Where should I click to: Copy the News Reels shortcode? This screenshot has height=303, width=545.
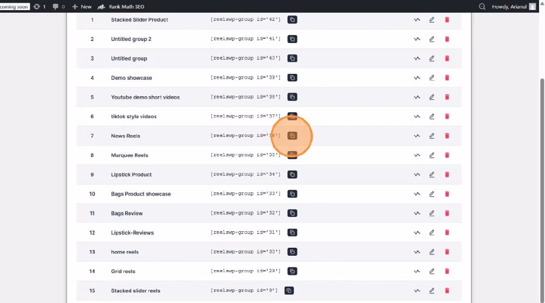(x=292, y=136)
